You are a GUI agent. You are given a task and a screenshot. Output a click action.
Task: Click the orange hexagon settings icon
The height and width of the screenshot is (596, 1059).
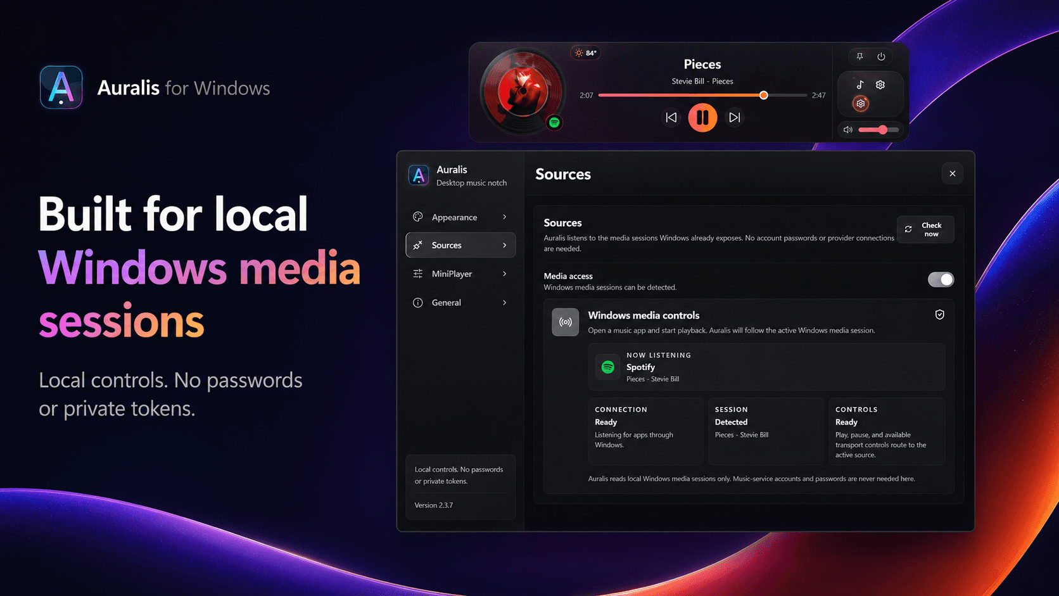(x=860, y=103)
